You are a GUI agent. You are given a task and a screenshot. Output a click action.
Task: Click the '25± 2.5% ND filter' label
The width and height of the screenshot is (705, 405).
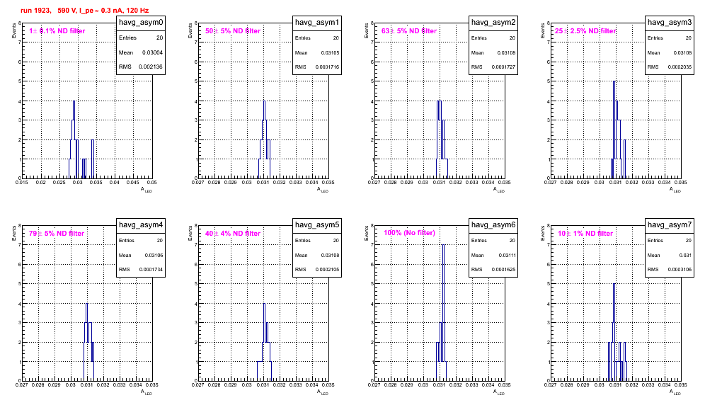(585, 31)
